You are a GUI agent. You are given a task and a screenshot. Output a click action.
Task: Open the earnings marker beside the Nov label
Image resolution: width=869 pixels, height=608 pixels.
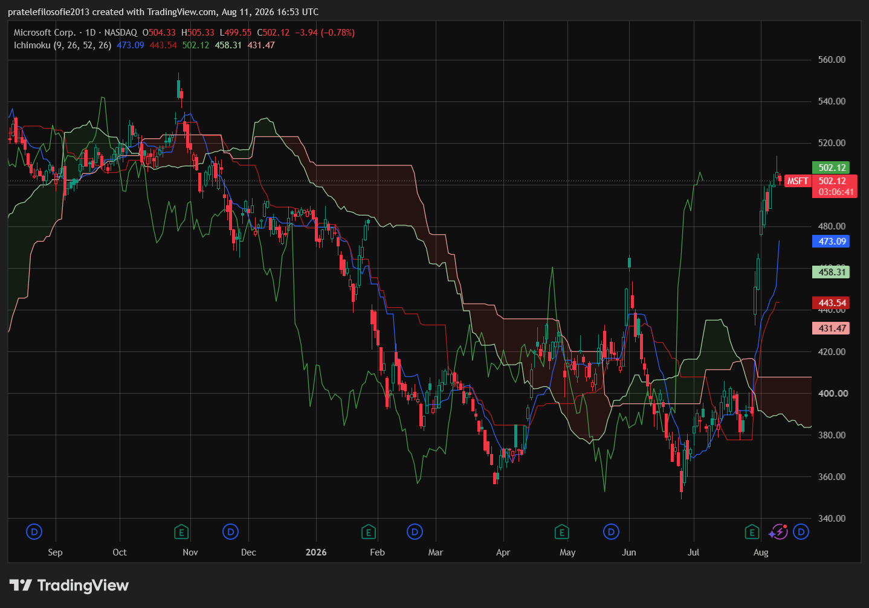[x=181, y=532]
